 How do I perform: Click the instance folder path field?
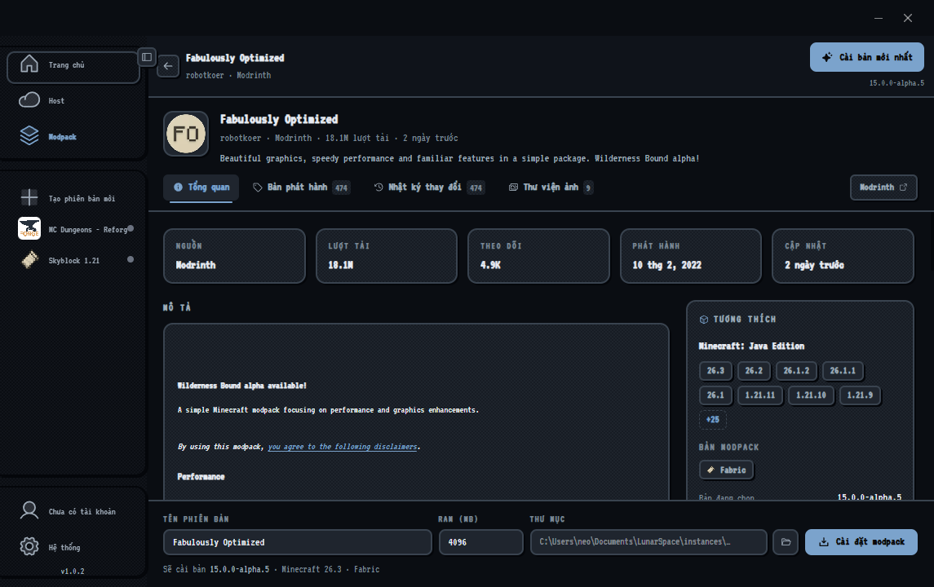point(648,542)
